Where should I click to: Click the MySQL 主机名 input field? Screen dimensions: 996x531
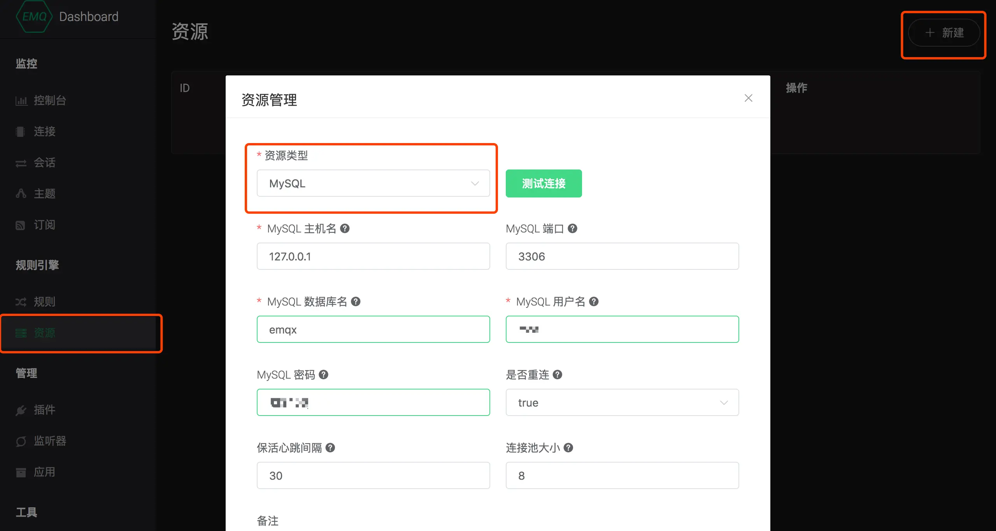click(x=373, y=257)
